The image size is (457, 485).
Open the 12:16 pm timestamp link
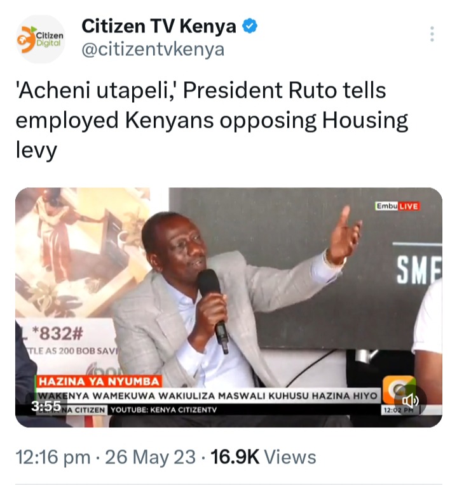click(53, 457)
